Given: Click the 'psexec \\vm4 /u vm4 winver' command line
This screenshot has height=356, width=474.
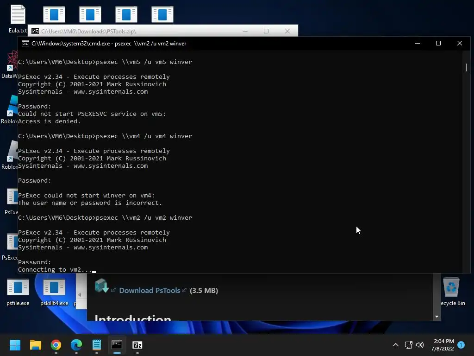Looking at the screenshot, I should coord(144,136).
